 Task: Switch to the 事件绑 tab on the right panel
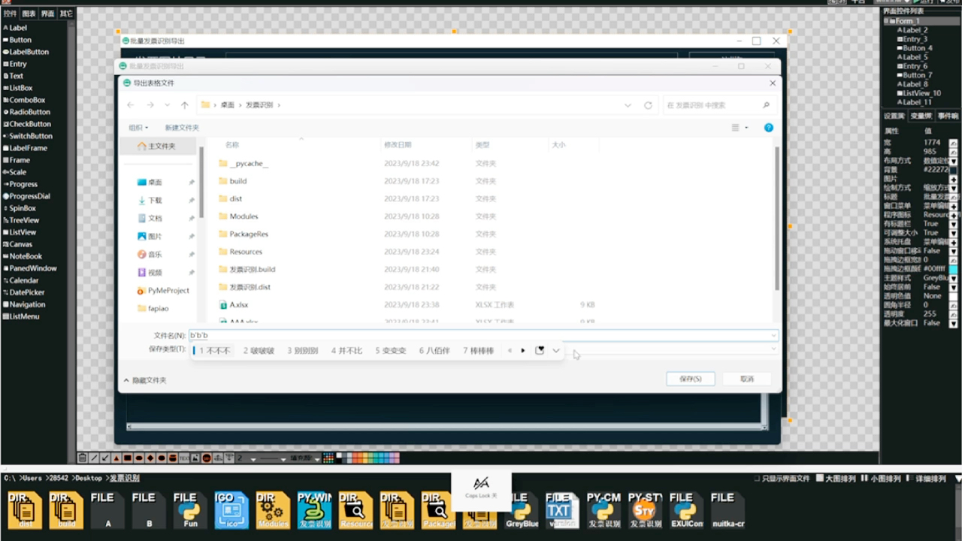pyautogui.click(x=948, y=116)
